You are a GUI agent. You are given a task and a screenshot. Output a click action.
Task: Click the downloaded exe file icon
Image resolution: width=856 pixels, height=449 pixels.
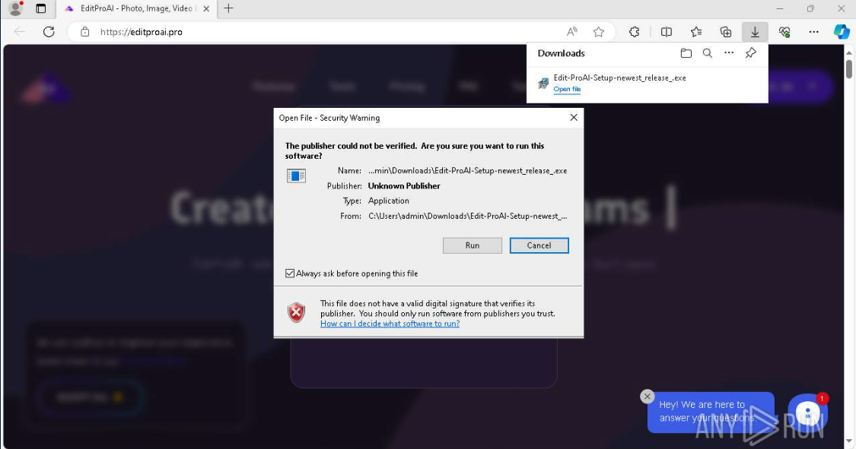[543, 83]
